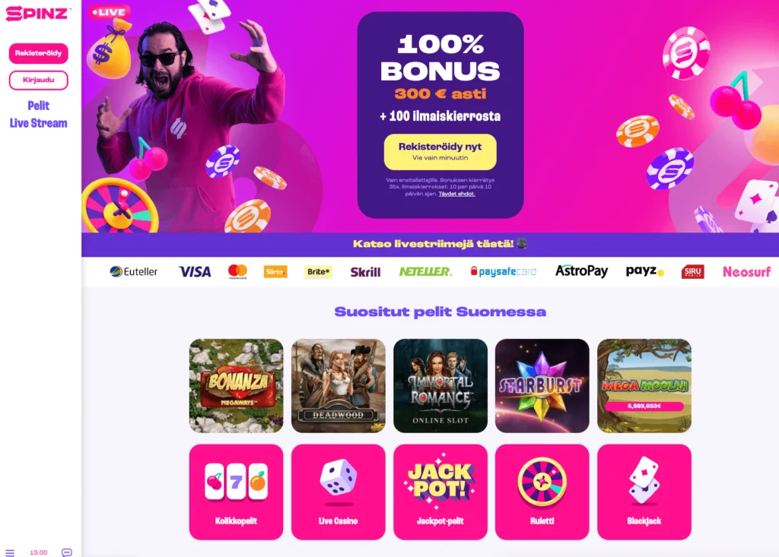Click the Rekisteröidy sidebar button
Screen dimensions: 779x557
(x=38, y=53)
